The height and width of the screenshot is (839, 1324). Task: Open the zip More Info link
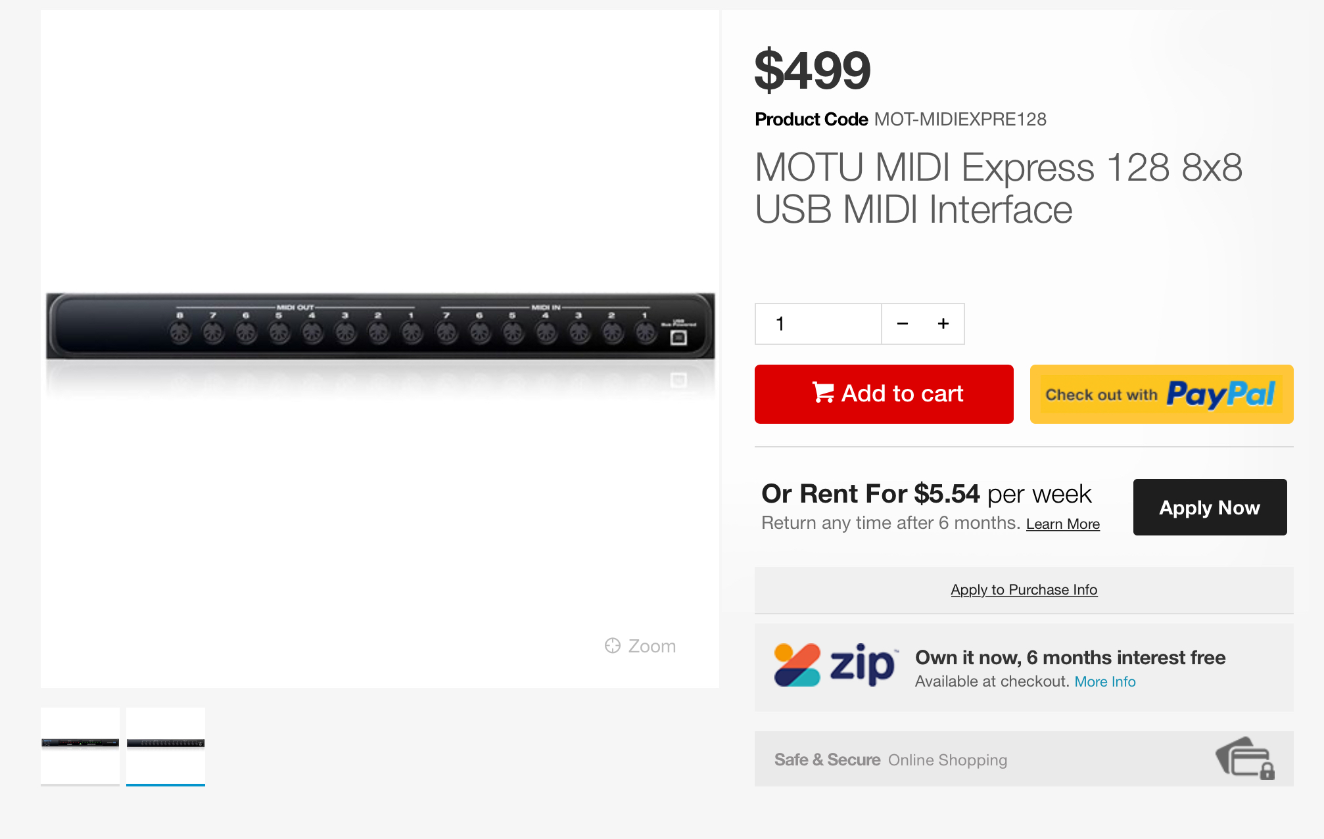[1104, 682]
